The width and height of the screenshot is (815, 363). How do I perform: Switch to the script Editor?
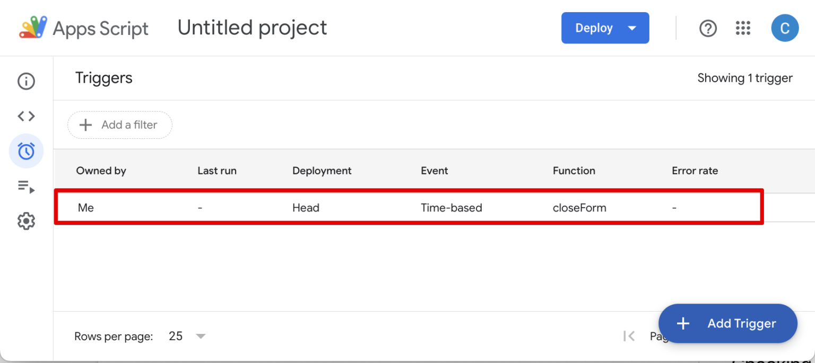[26, 116]
